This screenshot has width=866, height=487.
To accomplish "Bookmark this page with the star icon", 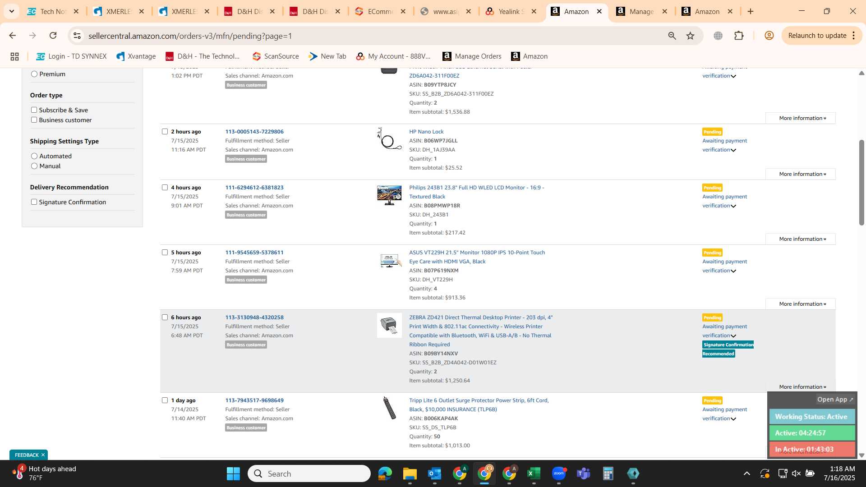I will pyautogui.click(x=690, y=36).
